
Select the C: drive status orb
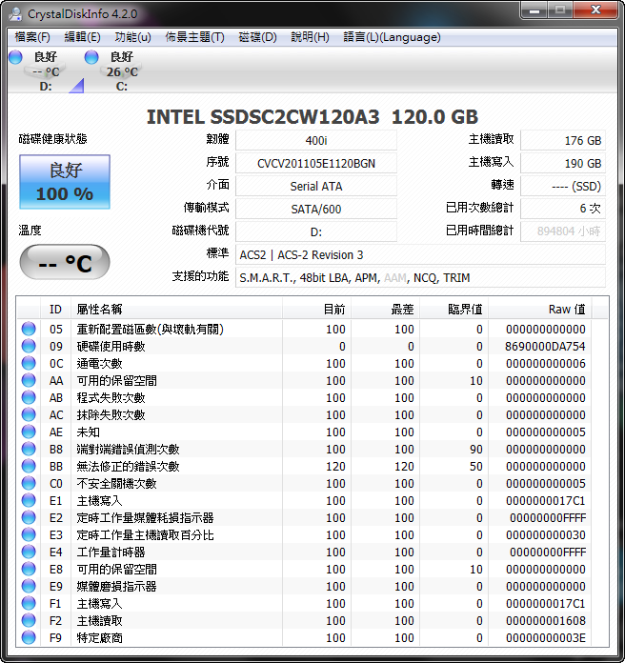91,58
